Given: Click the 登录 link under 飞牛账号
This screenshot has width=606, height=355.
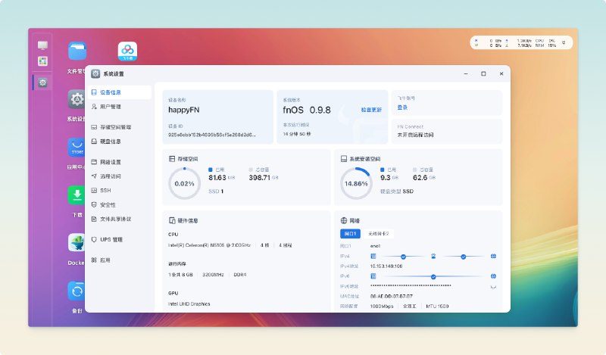Looking at the screenshot, I should pyautogui.click(x=402, y=107).
